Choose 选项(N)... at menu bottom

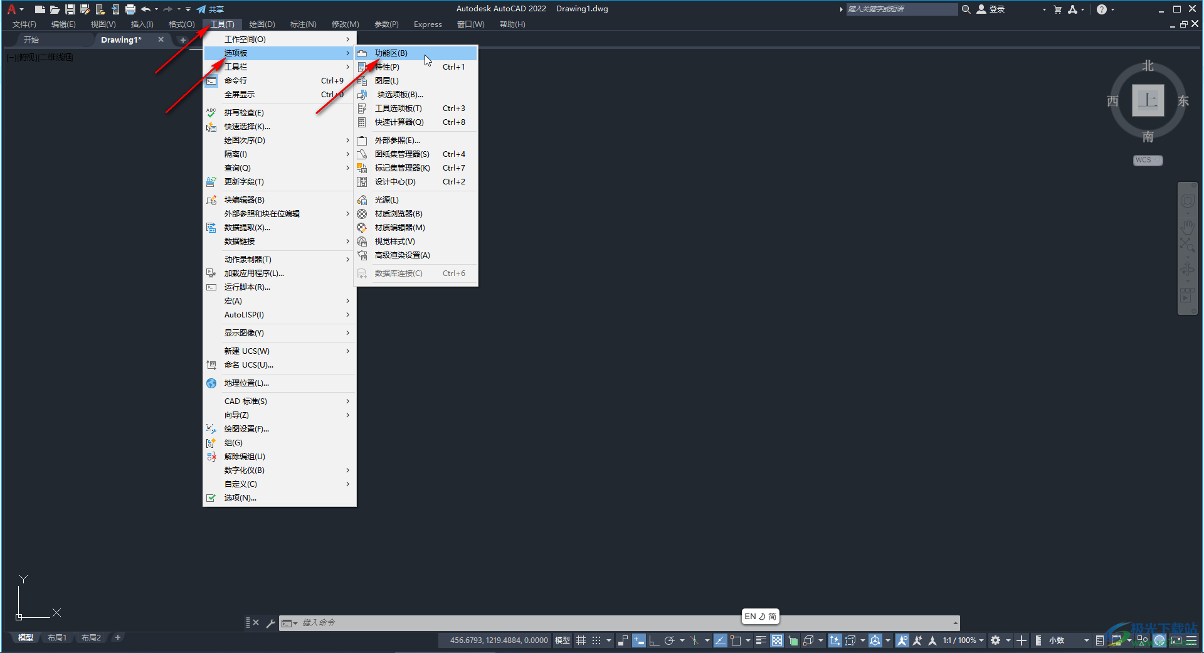tap(280, 498)
